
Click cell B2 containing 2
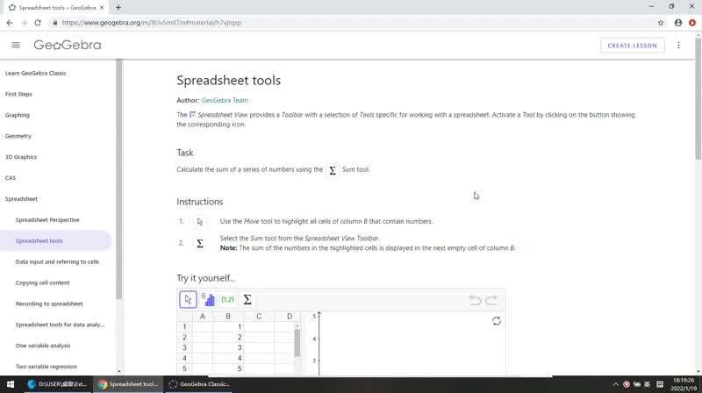click(x=228, y=338)
